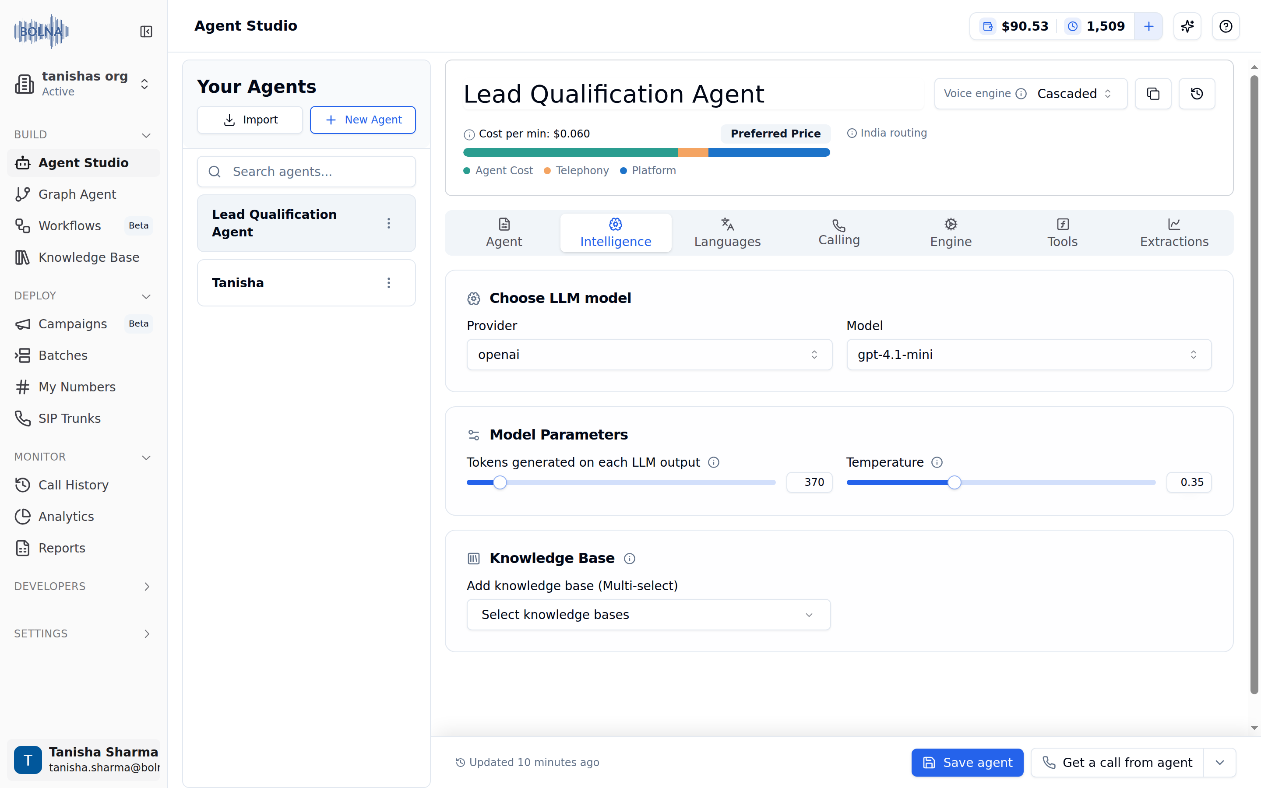Viewport: 1261px width, 788px height.
Task: Click Cost per min info icon
Action: point(469,134)
